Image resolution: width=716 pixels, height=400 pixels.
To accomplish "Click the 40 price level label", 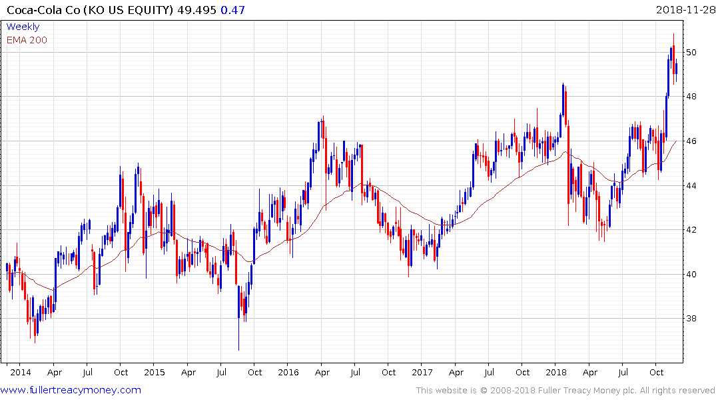I will [x=691, y=274].
